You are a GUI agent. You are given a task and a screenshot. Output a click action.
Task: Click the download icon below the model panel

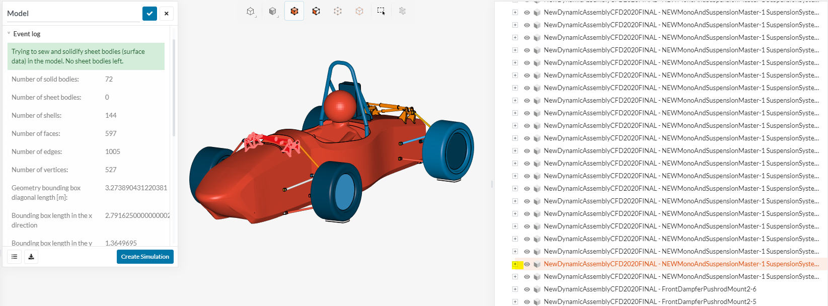(x=31, y=257)
